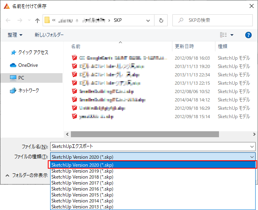Choose SketchUp Version 2019 (*.skp)

point(153,171)
